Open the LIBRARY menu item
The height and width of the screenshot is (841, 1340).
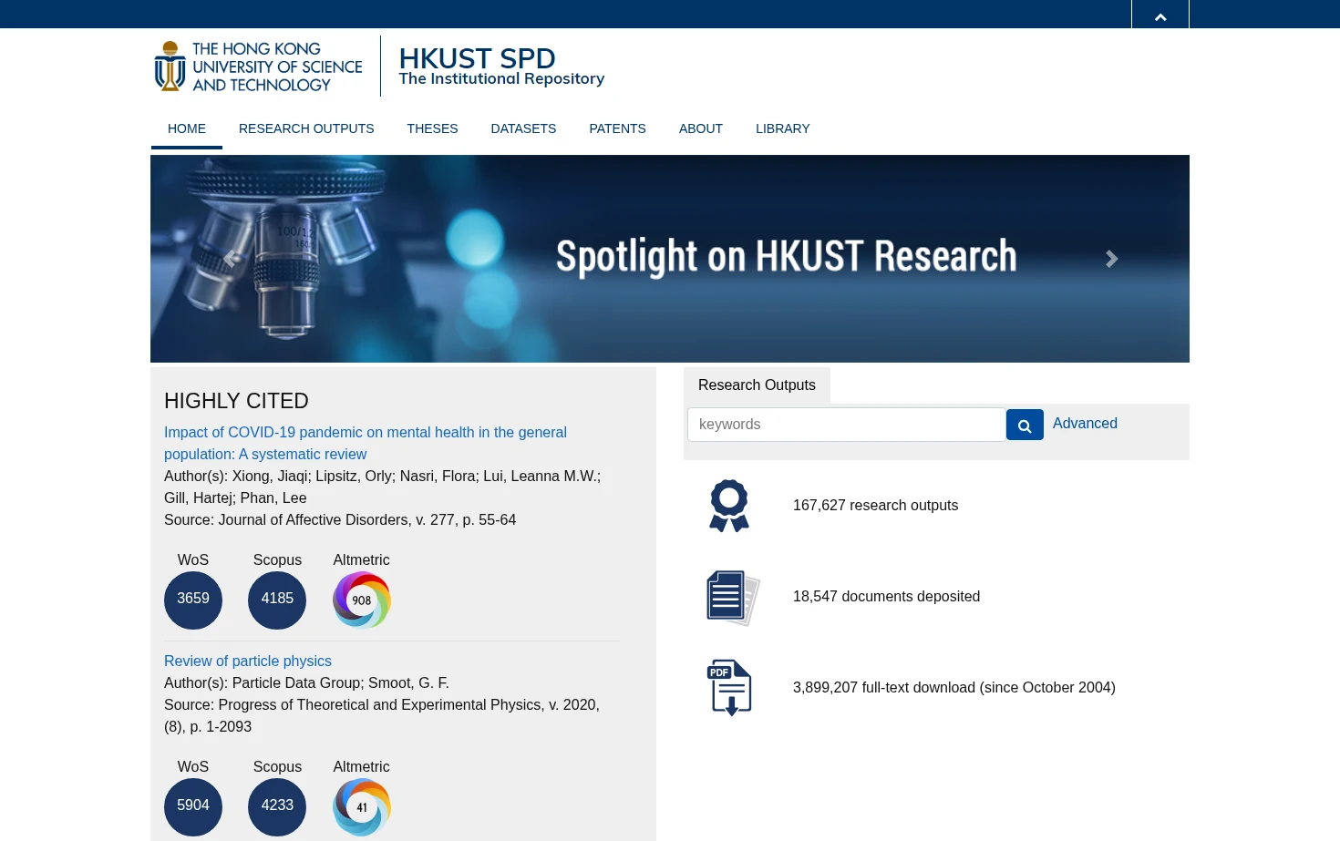click(782, 128)
